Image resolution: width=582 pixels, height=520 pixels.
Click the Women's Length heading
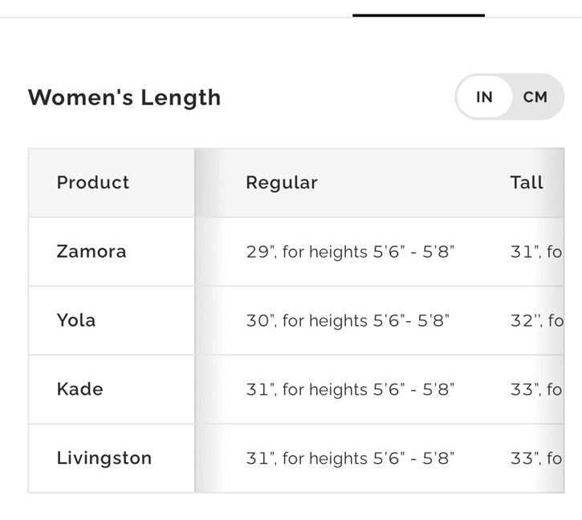coord(124,98)
